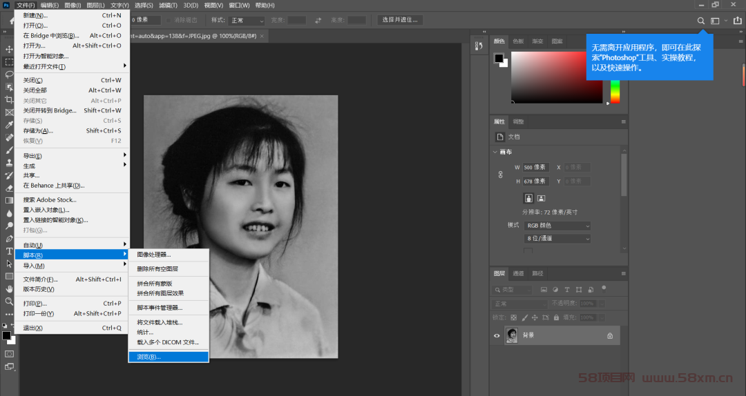Open the RGB 颜色 mode dropdown
746x396 pixels.
557,226
